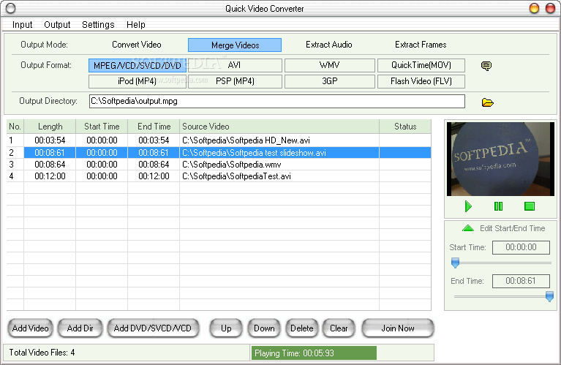Browse for output directory with folder icon
This screenshot has height=365, width=561.
pos(487,102)
